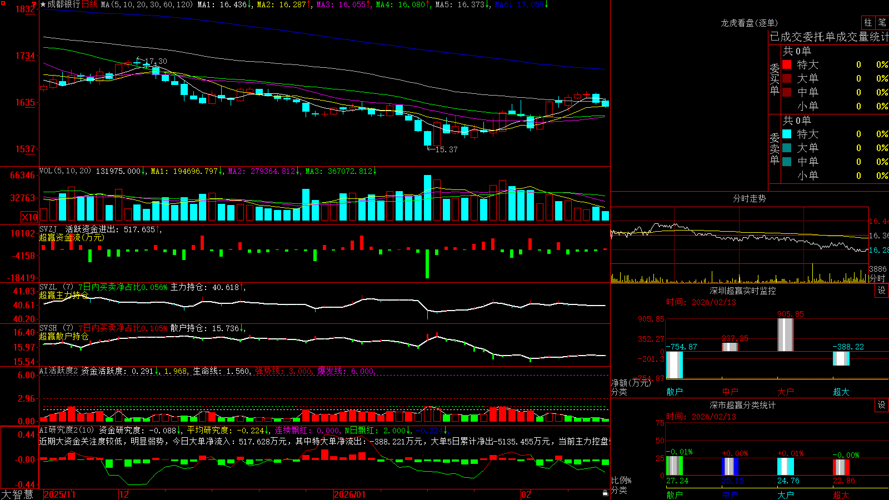Click the 已成交委托单成交量统计 heading
889x500 pixels.
pos(829,37)
